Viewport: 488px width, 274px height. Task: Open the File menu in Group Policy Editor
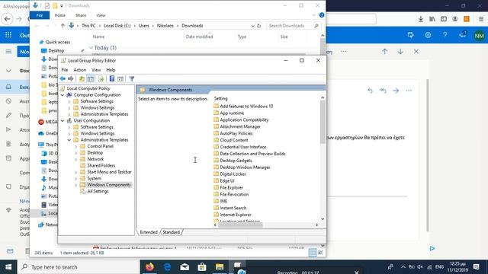[64, 70]
